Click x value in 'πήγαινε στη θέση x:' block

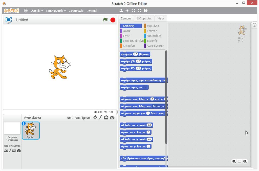pyautogui.click(x=152, y=99)
